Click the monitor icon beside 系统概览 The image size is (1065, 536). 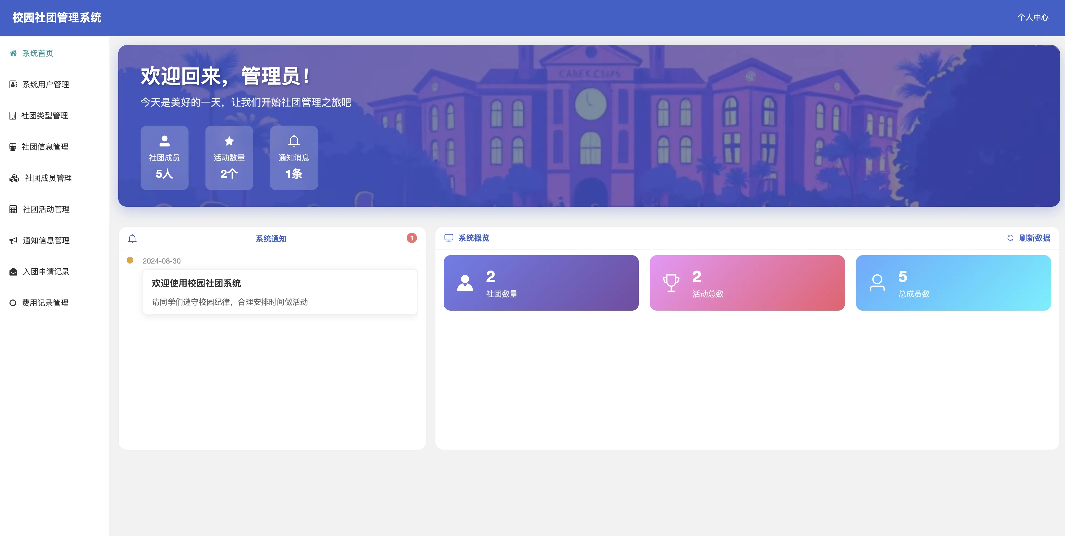[x=449, y=238]
